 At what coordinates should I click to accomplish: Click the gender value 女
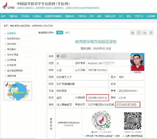click(x=58, y=63)
